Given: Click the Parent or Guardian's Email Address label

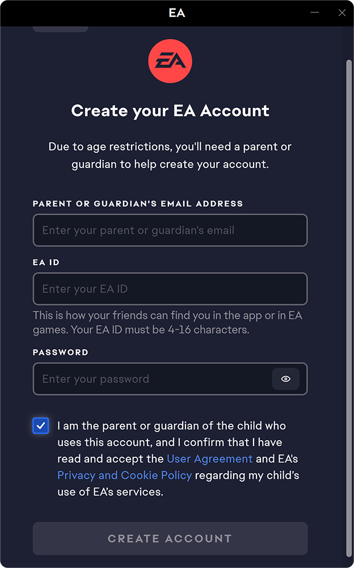Looking at the screenshot, I should coord(138,203).
